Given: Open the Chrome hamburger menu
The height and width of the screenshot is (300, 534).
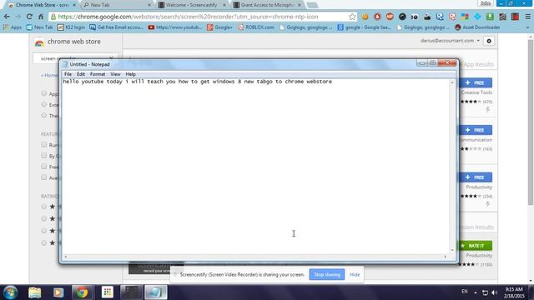Looking at the screenshot, I should tap(527, 17).
